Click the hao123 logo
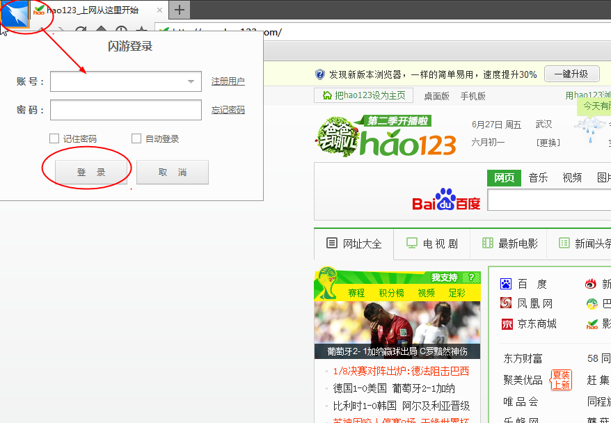Screen dimensions: 611x423 407,144
